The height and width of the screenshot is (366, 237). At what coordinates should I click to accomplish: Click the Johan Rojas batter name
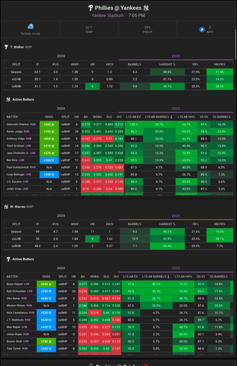(14, 334)
